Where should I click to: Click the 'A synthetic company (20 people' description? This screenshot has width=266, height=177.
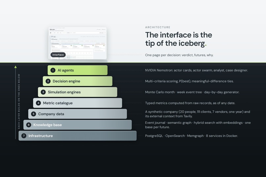click(197, 114)
